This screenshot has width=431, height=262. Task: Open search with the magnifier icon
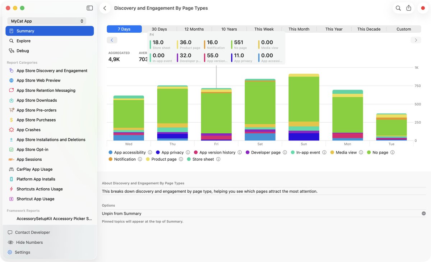398,8
